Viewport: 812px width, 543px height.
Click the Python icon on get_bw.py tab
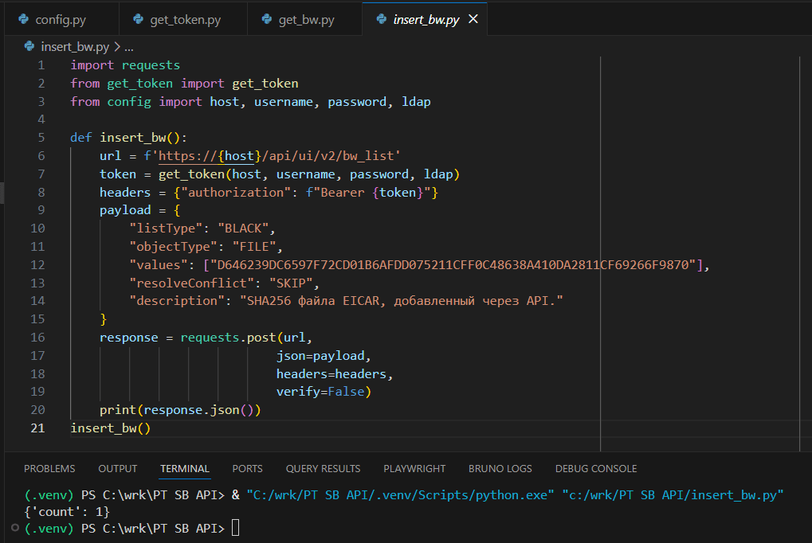tap(267, 19)
